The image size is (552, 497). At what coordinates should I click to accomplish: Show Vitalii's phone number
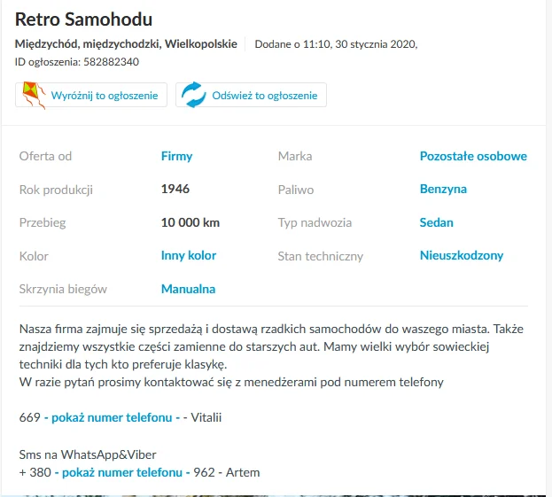(112, 417)
